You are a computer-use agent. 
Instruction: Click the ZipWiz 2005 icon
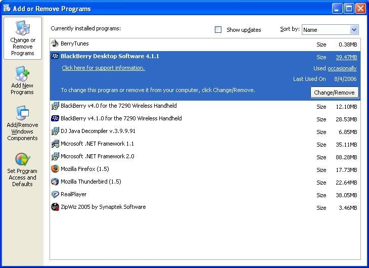pyautogui.click(x=55, y=207)
